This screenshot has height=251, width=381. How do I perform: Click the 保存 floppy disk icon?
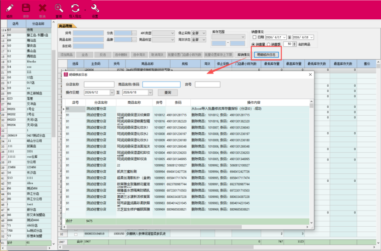[x=26, y=8]
